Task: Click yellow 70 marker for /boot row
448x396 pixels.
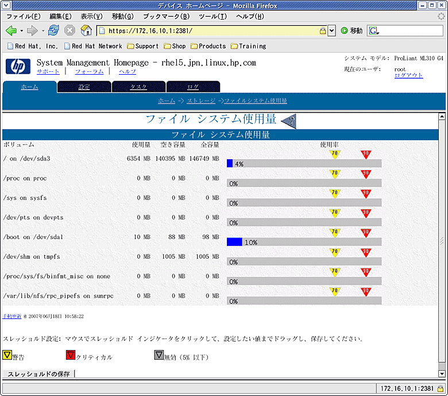Action: tap(335, 233)
